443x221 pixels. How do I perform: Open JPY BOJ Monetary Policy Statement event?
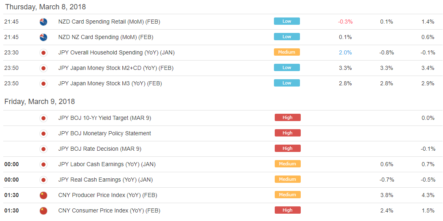104,134
